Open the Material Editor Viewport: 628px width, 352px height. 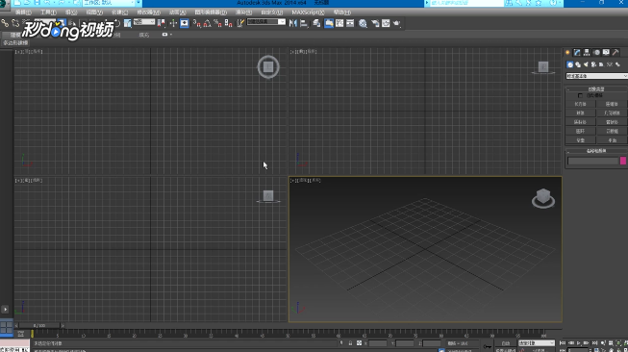[x=363, y=23]
